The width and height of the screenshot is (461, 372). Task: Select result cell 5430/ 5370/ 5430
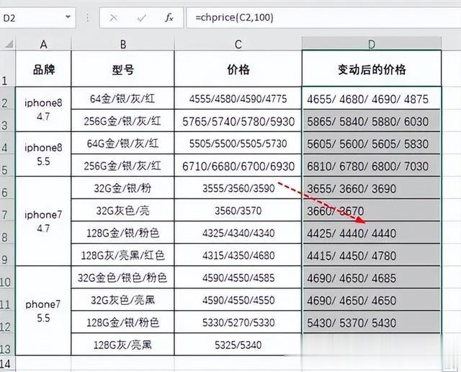point(372,322)
